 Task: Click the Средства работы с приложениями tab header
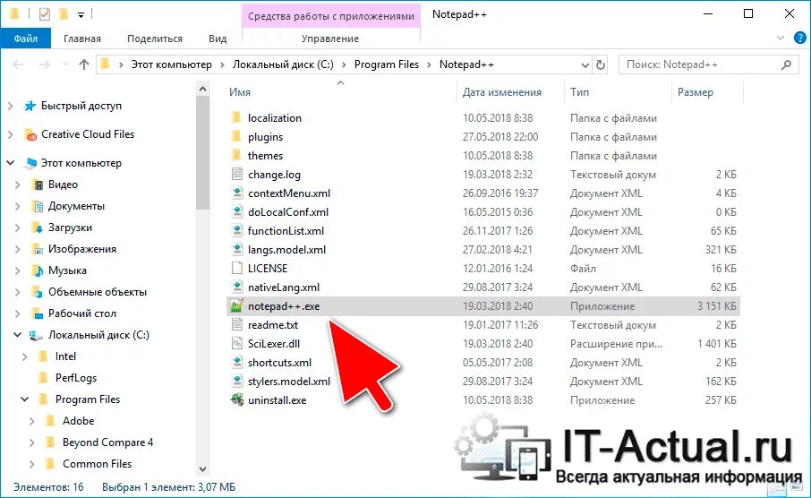pos(331,16)
